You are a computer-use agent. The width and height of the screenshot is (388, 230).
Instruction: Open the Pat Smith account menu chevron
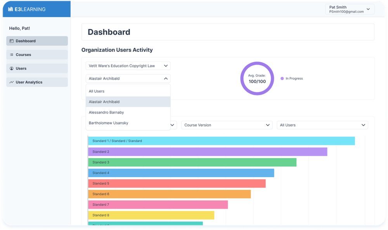tap(368, 9)
